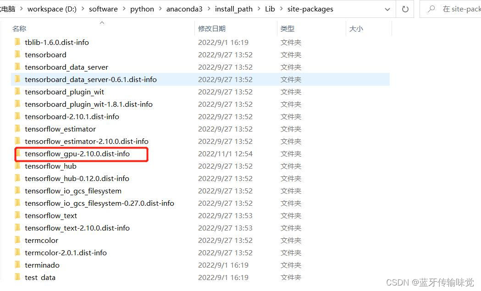Click folder icon of terminado

(x=17, y=265)
